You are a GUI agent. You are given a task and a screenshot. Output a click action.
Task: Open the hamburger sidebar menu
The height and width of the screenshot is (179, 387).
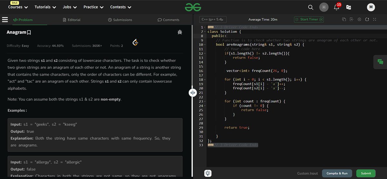pos(5,20)
